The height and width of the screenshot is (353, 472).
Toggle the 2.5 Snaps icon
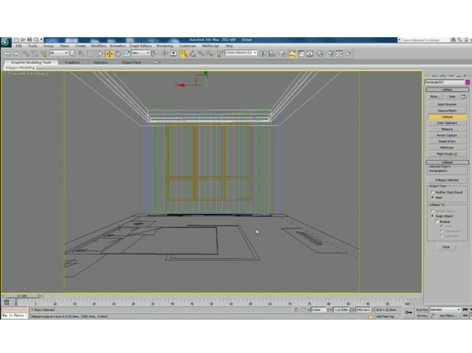coord(184,54)
